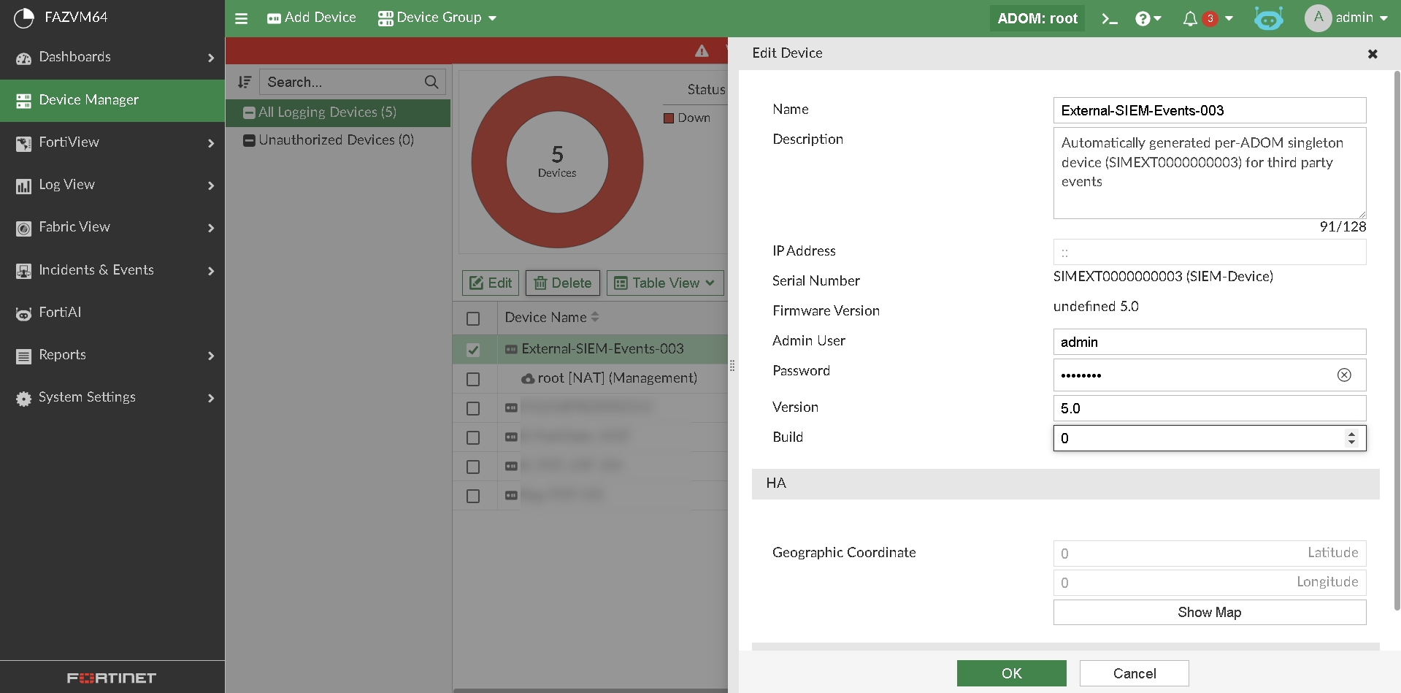Click the device Search input field
The height and width of the screenshot is (693, 1401).
(x=343, y=82)
